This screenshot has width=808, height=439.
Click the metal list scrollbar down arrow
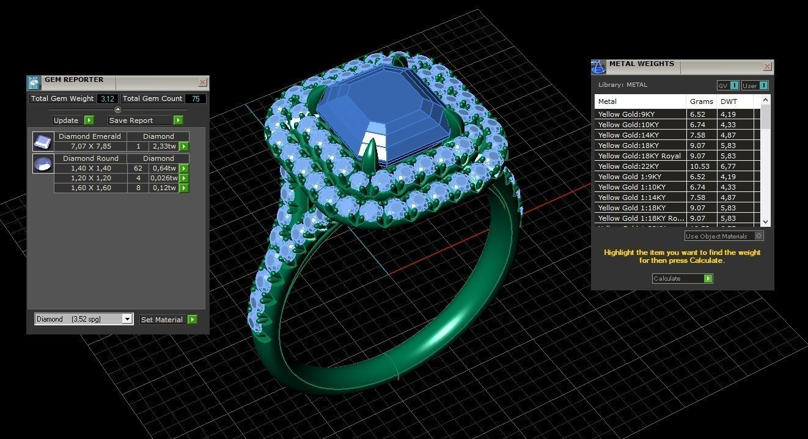766,221
